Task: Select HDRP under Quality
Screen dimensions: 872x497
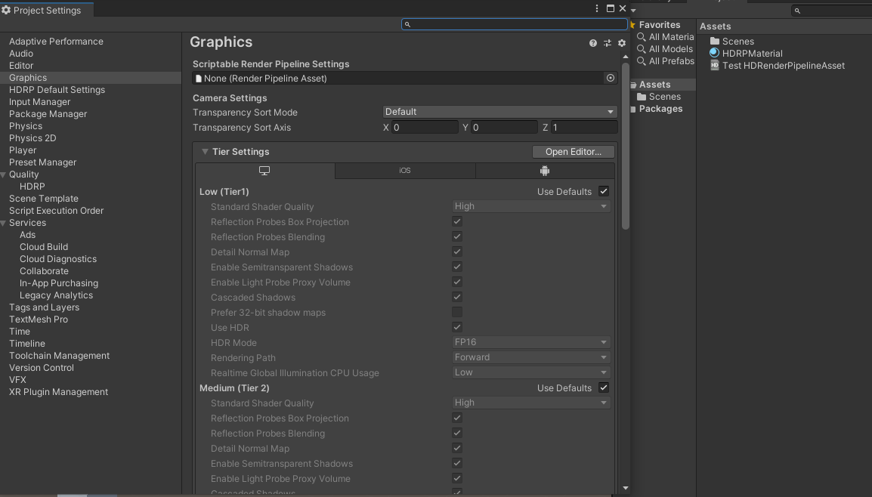Action: click(x=32, y=187)
